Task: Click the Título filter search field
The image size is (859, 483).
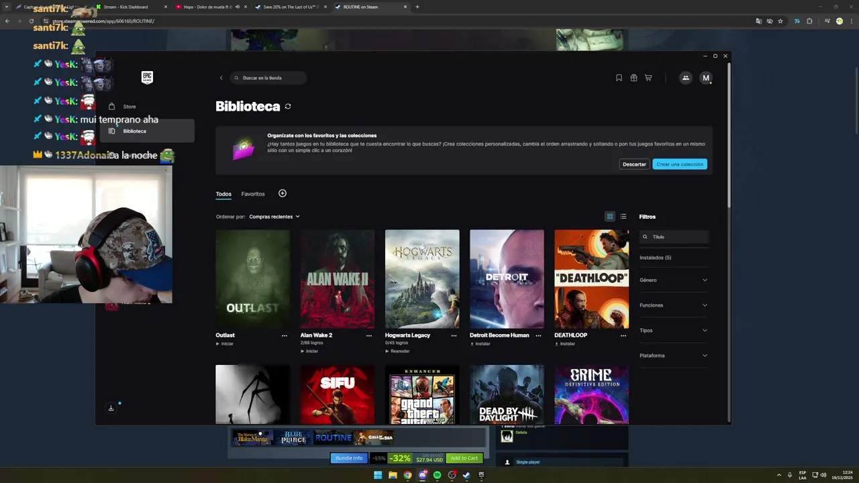Action: point(674,237)
